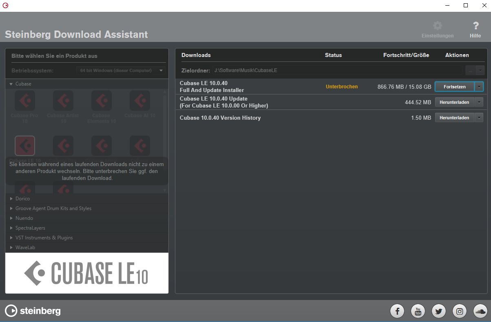The width and height of the screenshot is (491, 322).
Task: Open Steinberg's Instagram icon
Action: pos(460,311)
